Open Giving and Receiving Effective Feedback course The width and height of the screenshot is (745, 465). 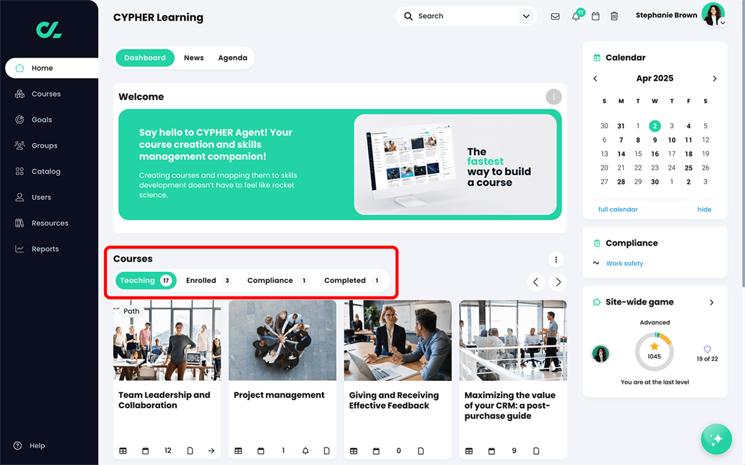(x=394, y=400)
